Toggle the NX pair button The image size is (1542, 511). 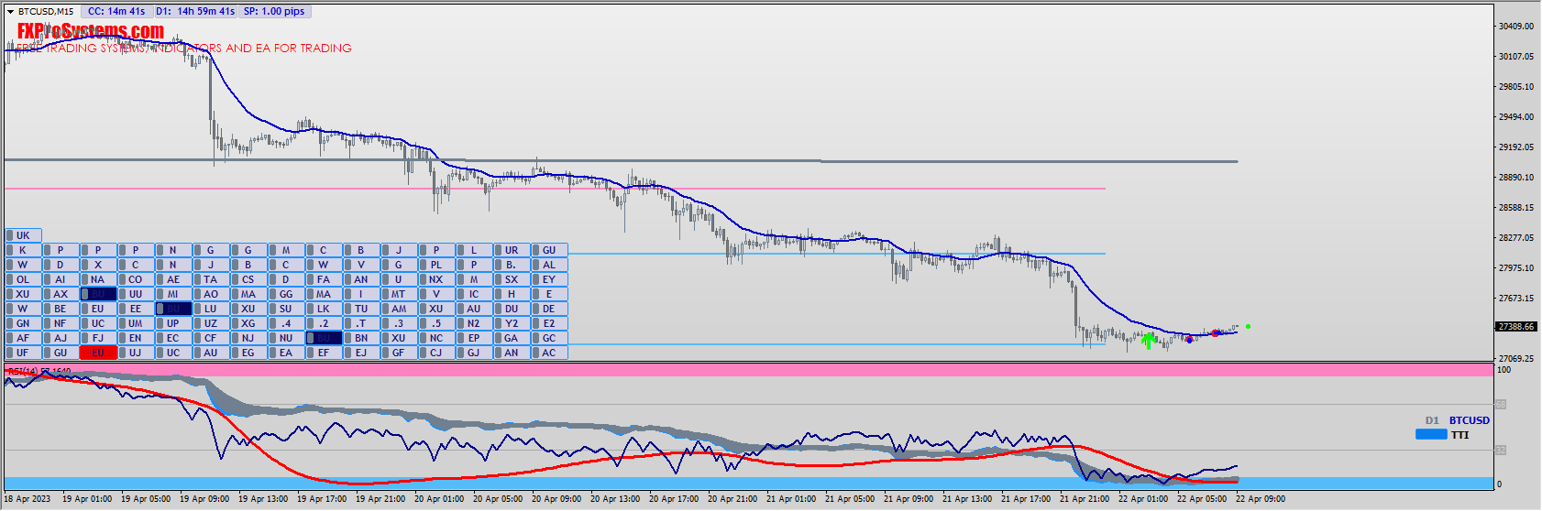pyautogui.click(x=436, y=279)
